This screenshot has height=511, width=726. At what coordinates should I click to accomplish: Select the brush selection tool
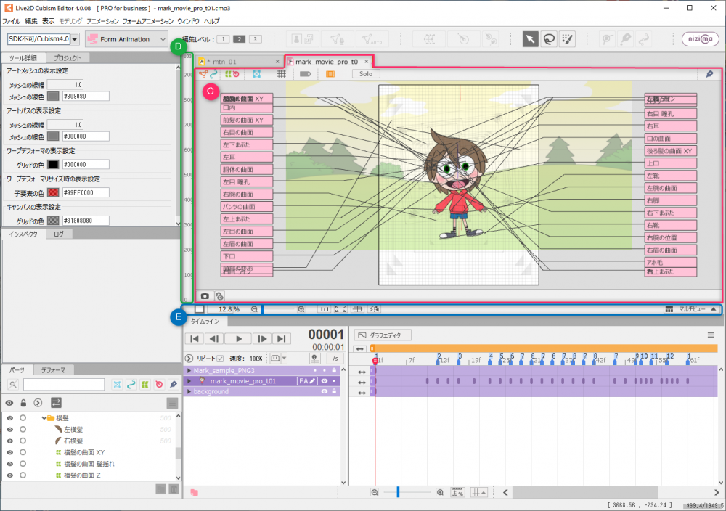pyautogui.click(x=567, y=39)
